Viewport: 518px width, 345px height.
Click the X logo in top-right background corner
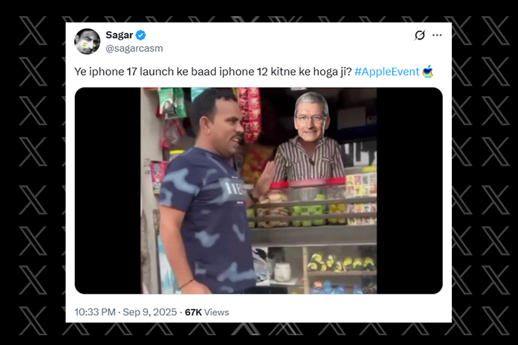(495, 30)
